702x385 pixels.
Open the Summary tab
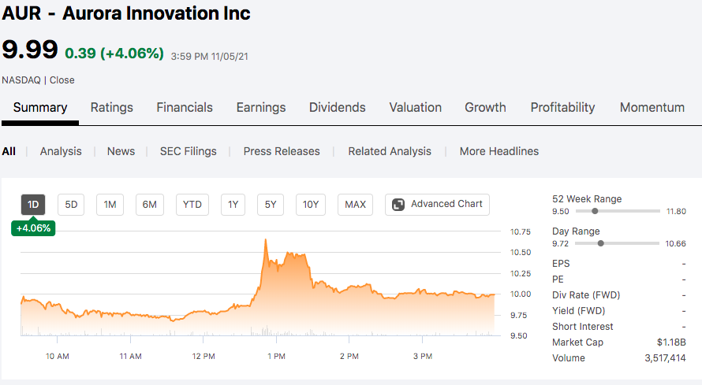pos(40,108)
